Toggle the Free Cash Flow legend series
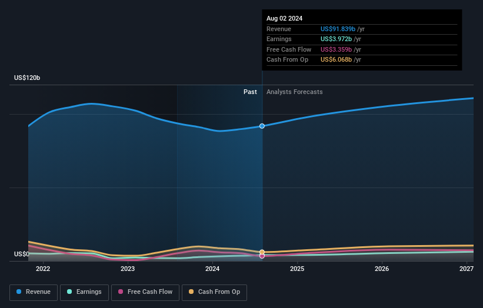 (145, 292)
